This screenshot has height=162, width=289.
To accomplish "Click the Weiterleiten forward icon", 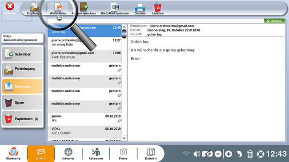I will [x=58, y=7].
